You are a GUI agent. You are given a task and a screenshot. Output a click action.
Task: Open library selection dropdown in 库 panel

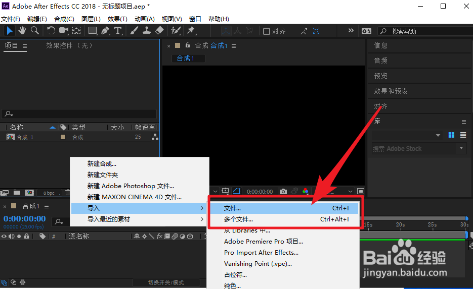[438, 135]
